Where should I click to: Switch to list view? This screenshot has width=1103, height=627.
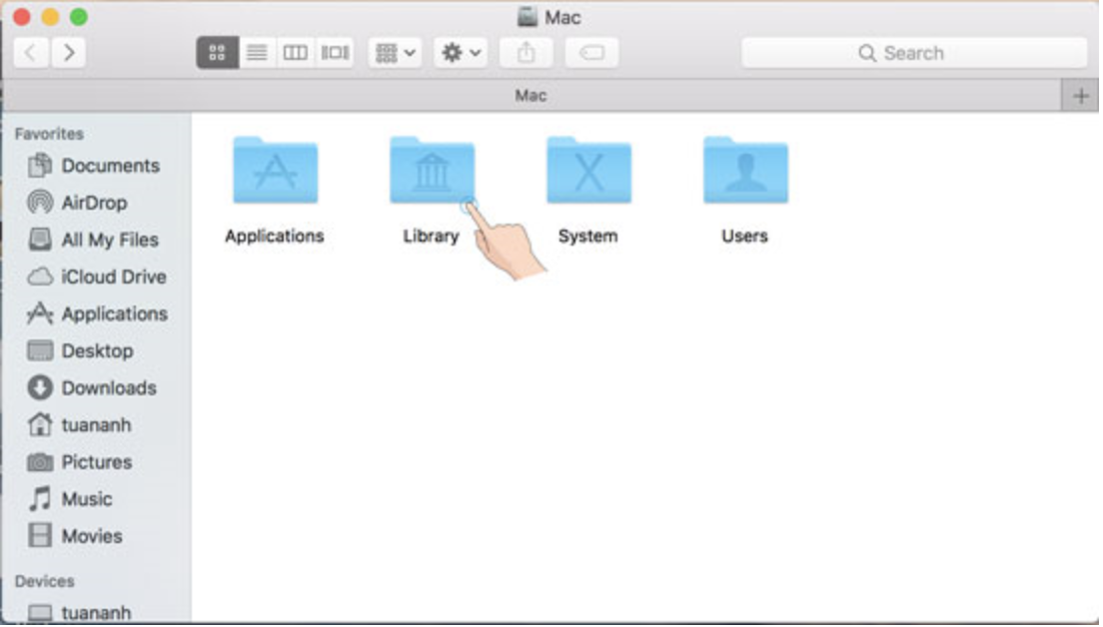tap(257, 53)
